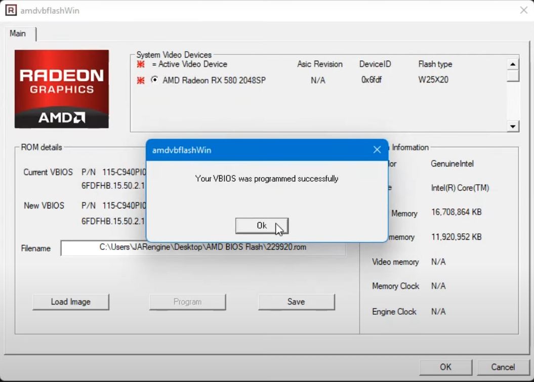Viewport: 534px width, 382px height.
Task: Click the Save button
Action: 296,302
